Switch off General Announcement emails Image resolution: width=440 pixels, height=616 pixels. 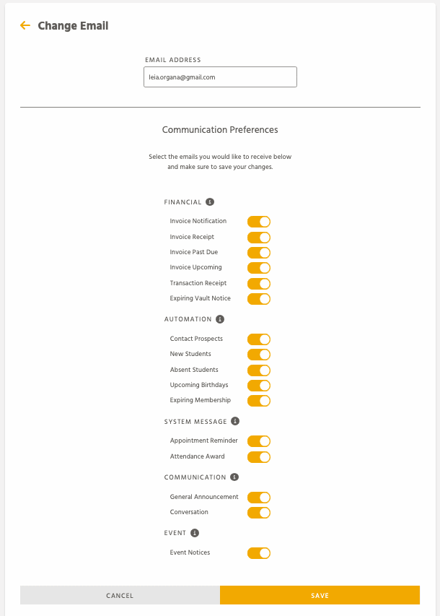tap(259, 498)
